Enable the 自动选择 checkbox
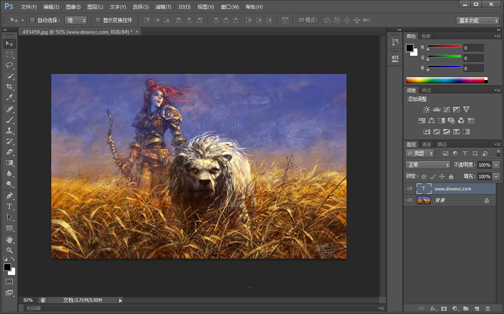The image size is (504, 314). click(32, 20)
